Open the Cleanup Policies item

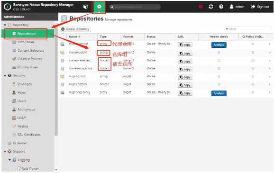click(29, 59)
